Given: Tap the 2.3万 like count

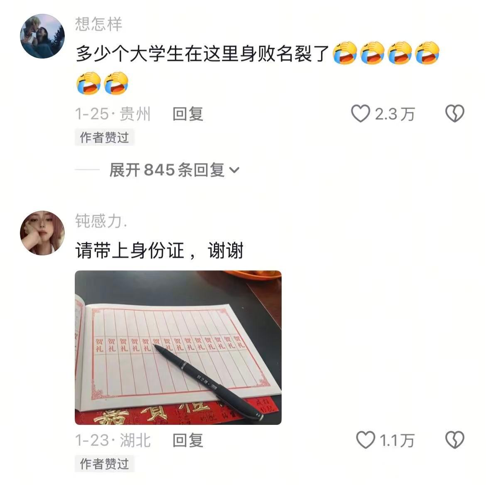Looking at the screenshot, I should pos(395,114).
